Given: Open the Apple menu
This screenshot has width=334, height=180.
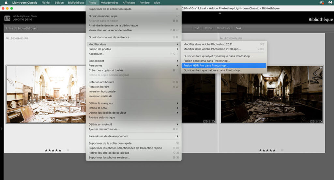Looking at the screenshot, I should tap(6, 3).
